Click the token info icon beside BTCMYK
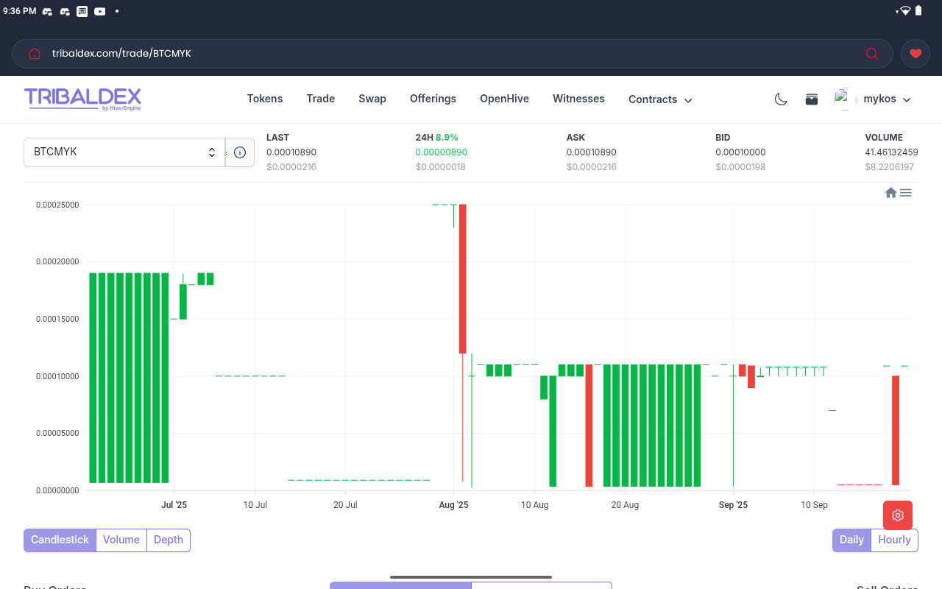The height and width of the screenshot is (589, 942). (240, 152)
